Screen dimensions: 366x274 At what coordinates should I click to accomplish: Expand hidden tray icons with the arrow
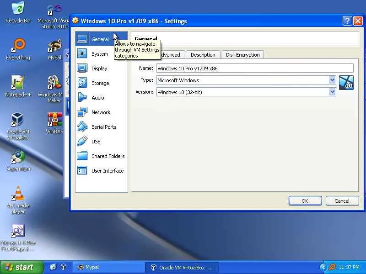point(323,267)
